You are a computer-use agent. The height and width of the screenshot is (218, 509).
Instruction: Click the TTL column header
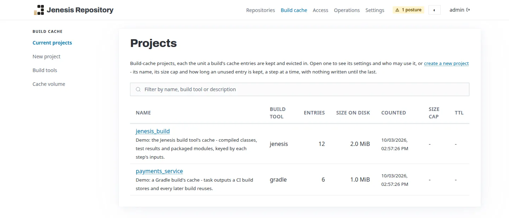coord(459,113)
